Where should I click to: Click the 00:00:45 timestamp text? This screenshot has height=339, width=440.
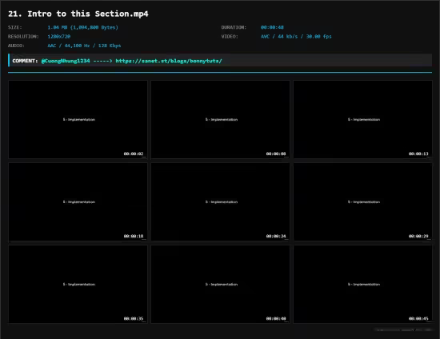[418, 318]
